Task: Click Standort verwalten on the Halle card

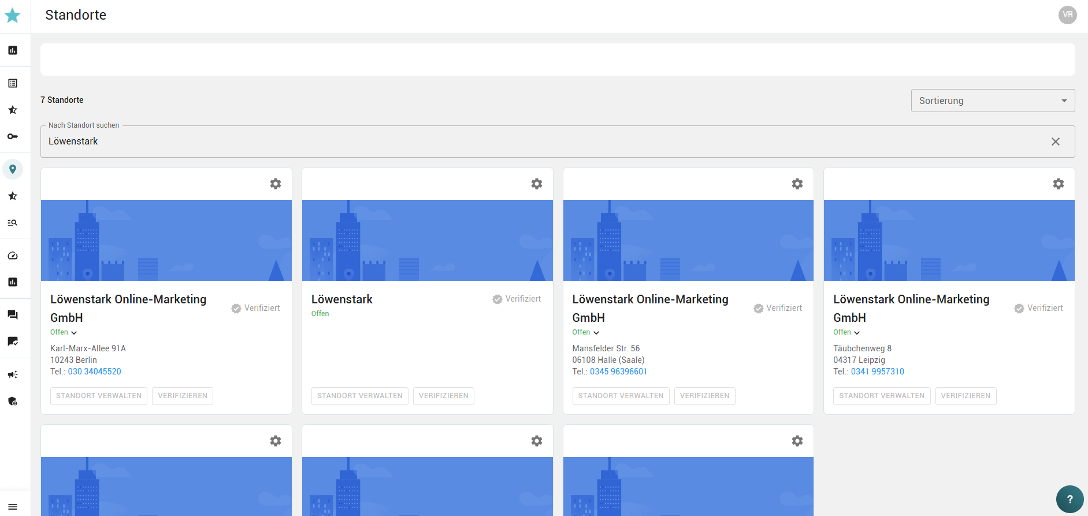Action: click(621, 396)
